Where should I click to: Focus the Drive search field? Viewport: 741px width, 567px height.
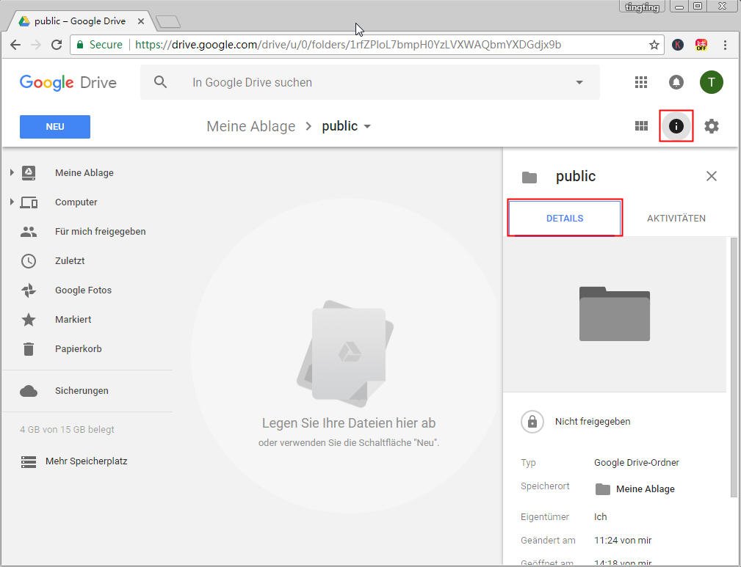(370, 82)
